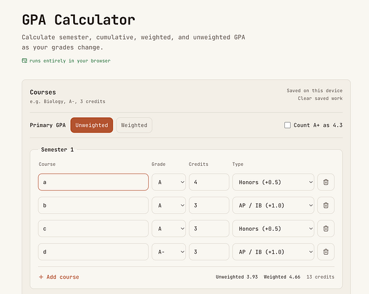Screen dimensions: 369x294
Task: Click the credits field for course d
Action: pos(209,252)
